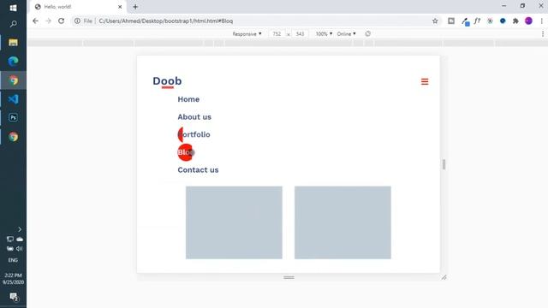Click the pen extension icon in toolbar

coord(465,21)
